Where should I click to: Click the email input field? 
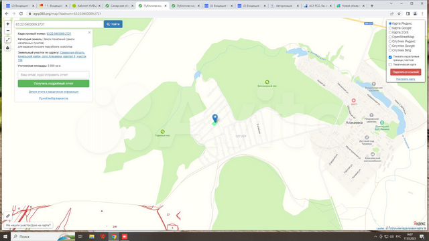tap(54, 74)
